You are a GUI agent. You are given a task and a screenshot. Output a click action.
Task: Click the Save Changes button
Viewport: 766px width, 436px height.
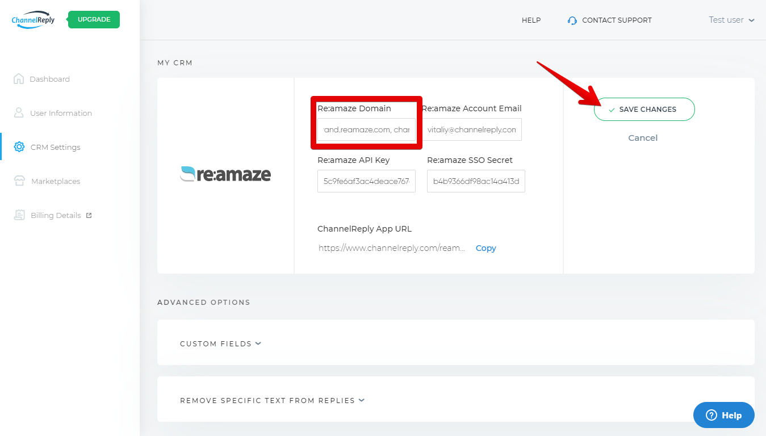644,109
